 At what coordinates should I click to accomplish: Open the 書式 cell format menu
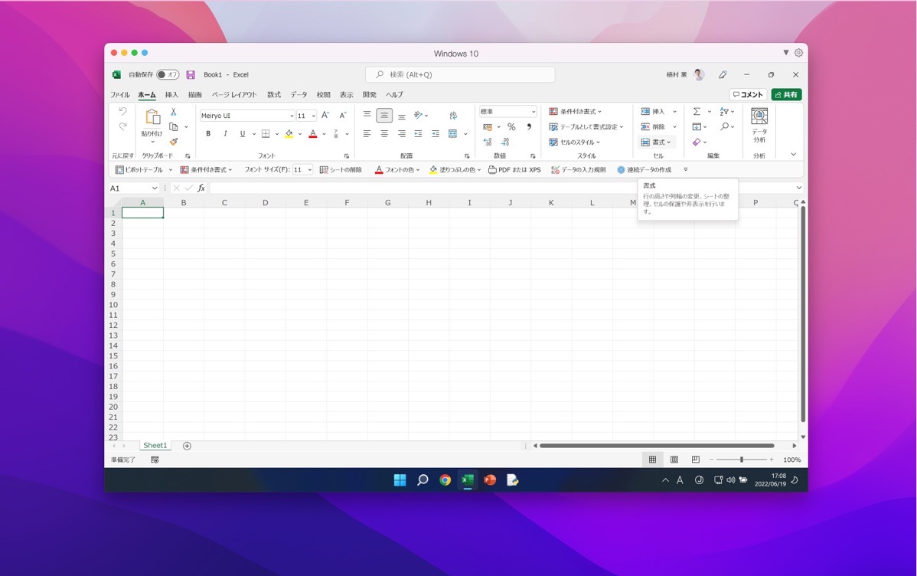coord(656,142)
